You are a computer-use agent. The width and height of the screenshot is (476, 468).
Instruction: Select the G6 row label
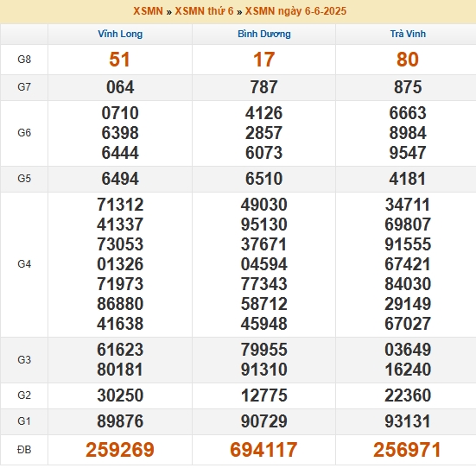(24, 133)
